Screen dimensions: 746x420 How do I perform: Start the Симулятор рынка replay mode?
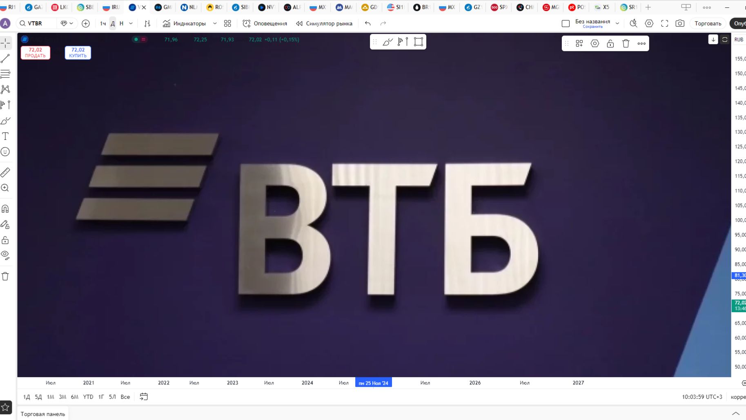(324, 23)
